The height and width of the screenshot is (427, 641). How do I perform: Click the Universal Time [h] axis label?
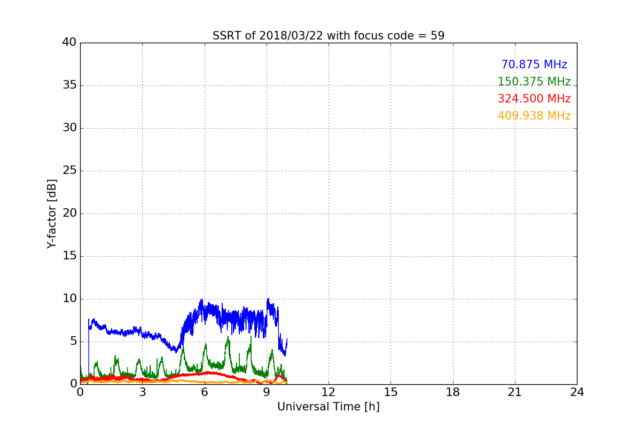pyautogui.click(x=329, y=407)
